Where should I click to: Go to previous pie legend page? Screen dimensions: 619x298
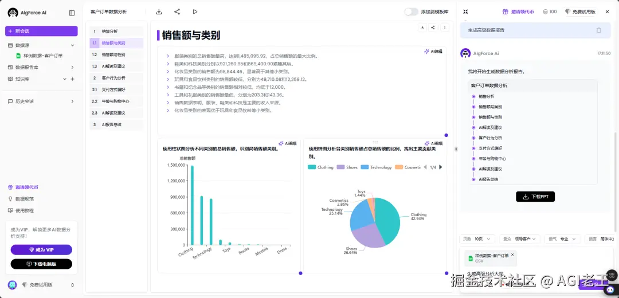coord(425,167)
